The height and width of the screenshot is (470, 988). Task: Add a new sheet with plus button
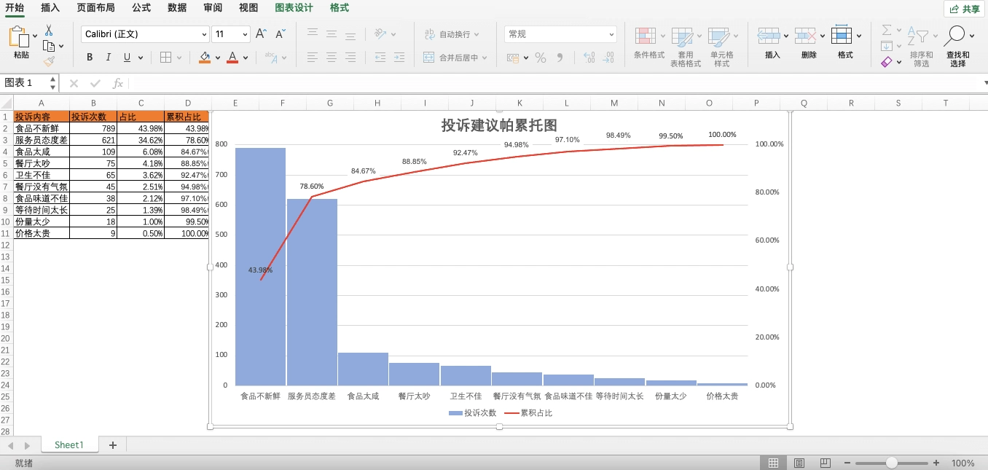click(112, 445)
